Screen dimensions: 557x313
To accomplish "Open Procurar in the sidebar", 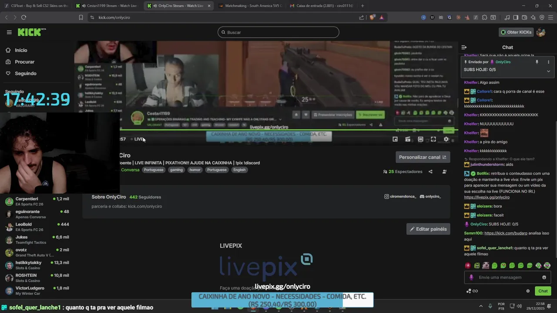I will pos(20,62).
